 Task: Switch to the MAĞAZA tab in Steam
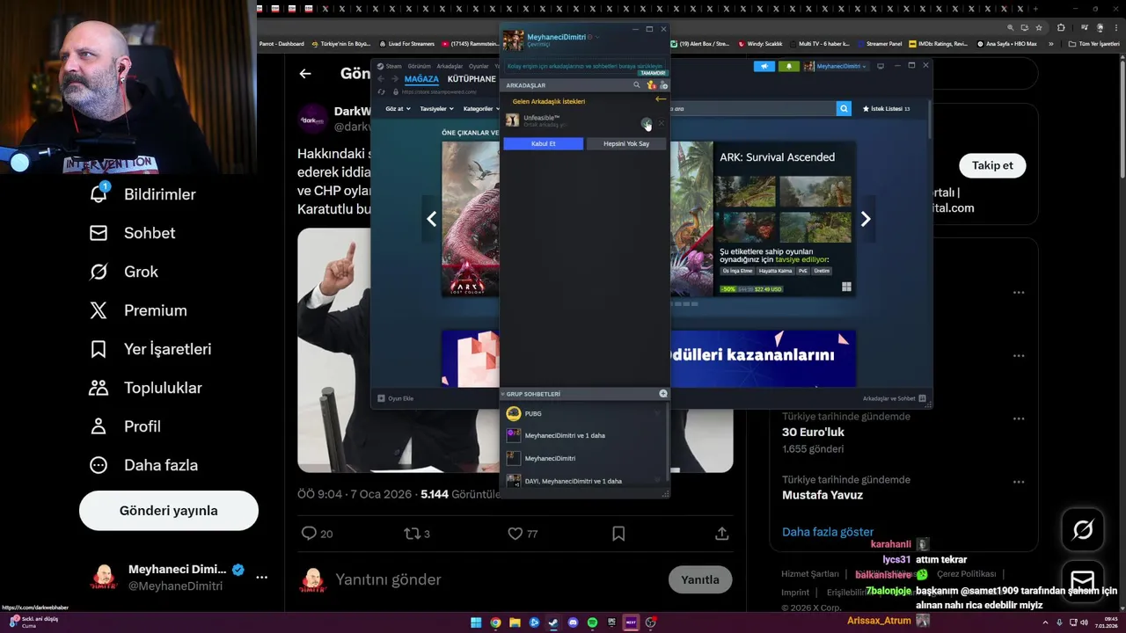[x=421, y=79]
